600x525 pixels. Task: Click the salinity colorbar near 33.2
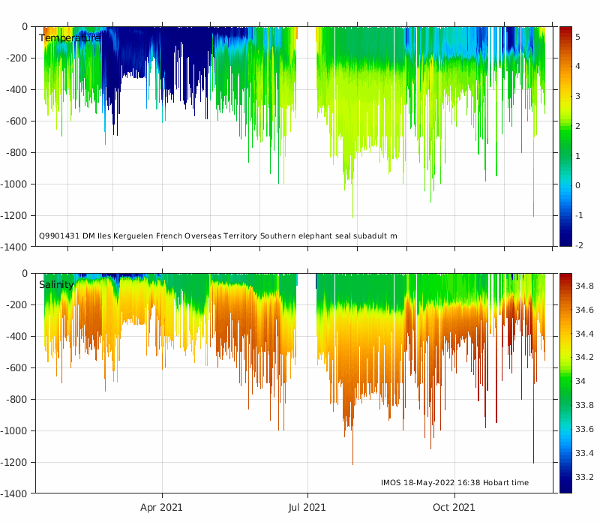pyautogui.click(x=565, y=477)
